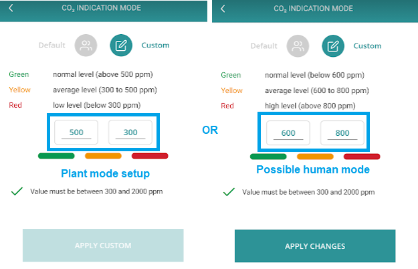418x269 pixels.
Task: Click green checkmark beside left validation message
Action: click(x=17, y=191)
